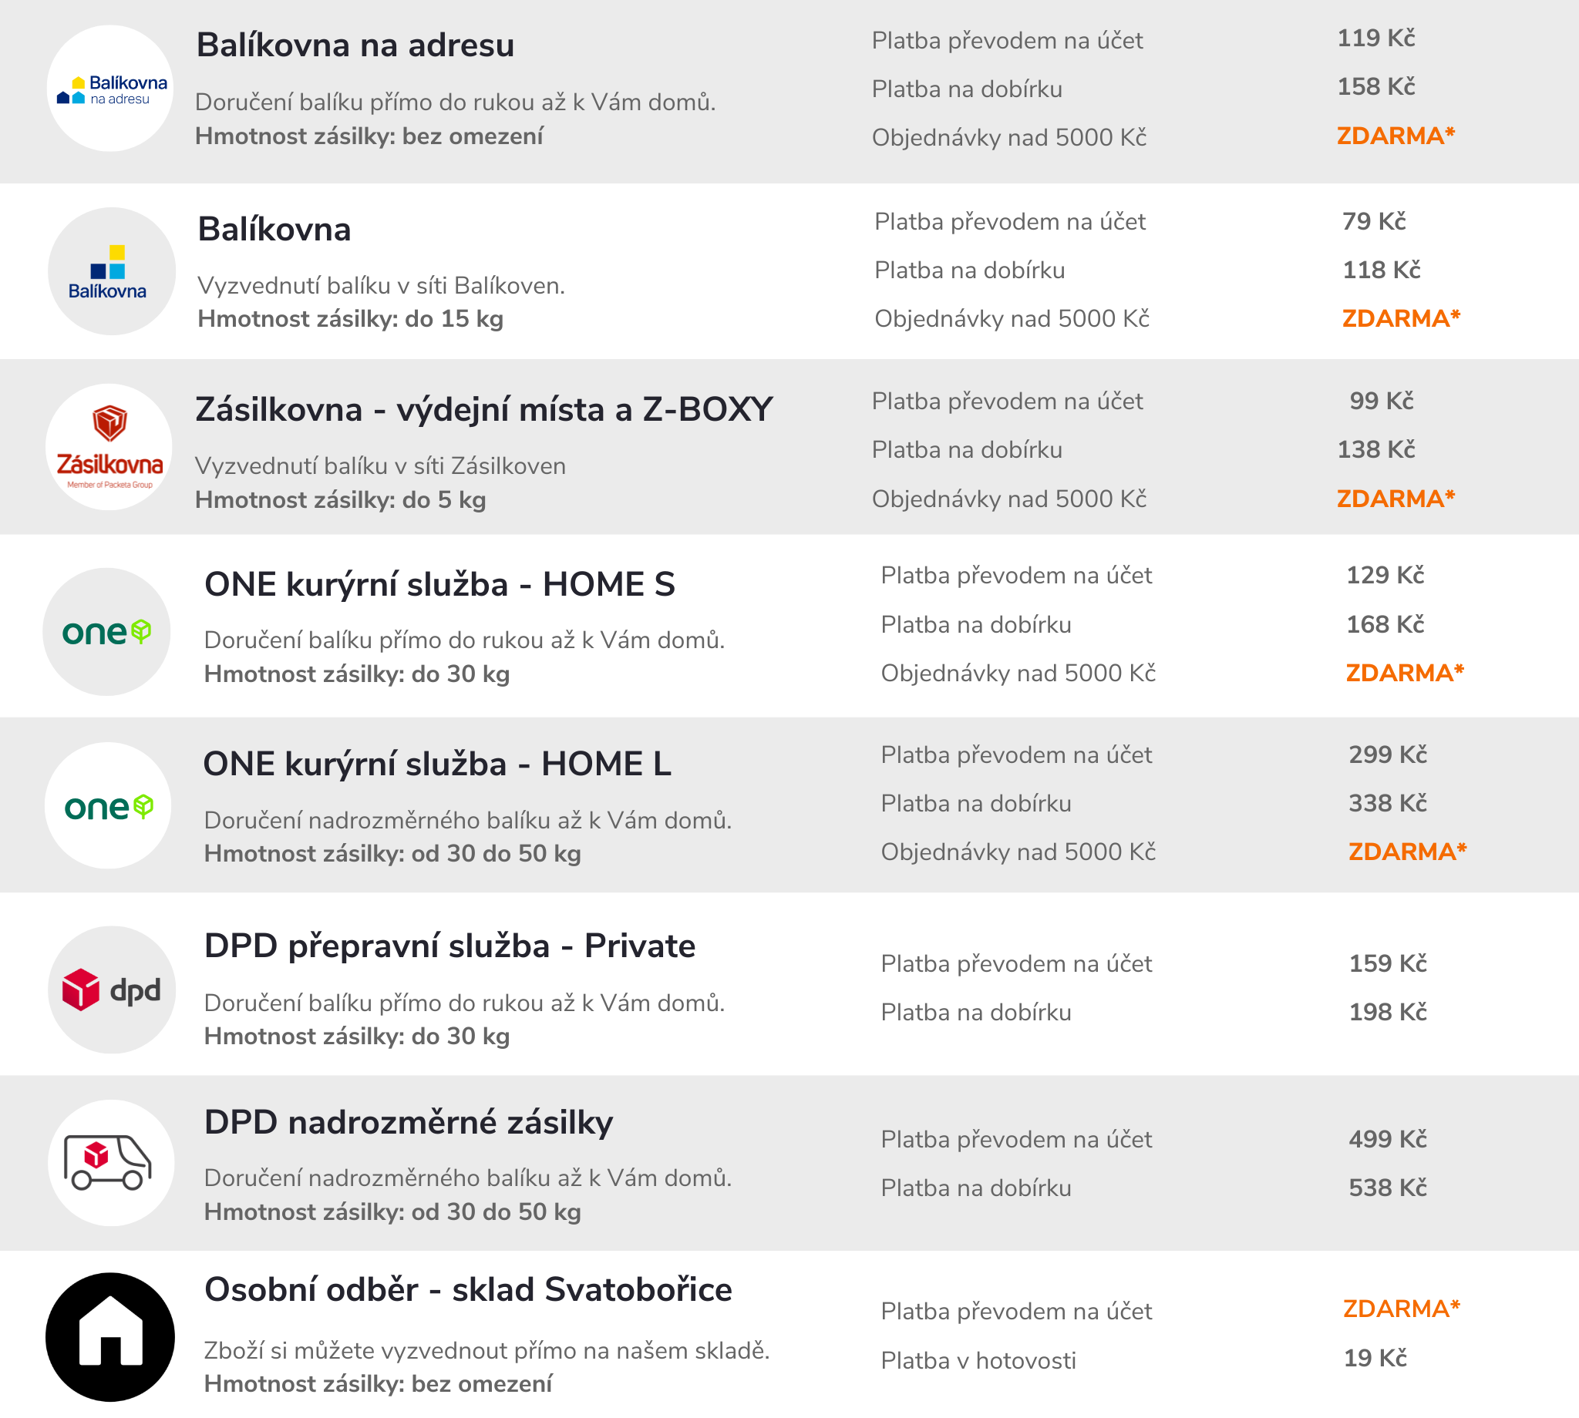Choose ONE kurýrní služba - HOME L heading
Viewport: 1579px width, 1418px height.
pos(436,764)
